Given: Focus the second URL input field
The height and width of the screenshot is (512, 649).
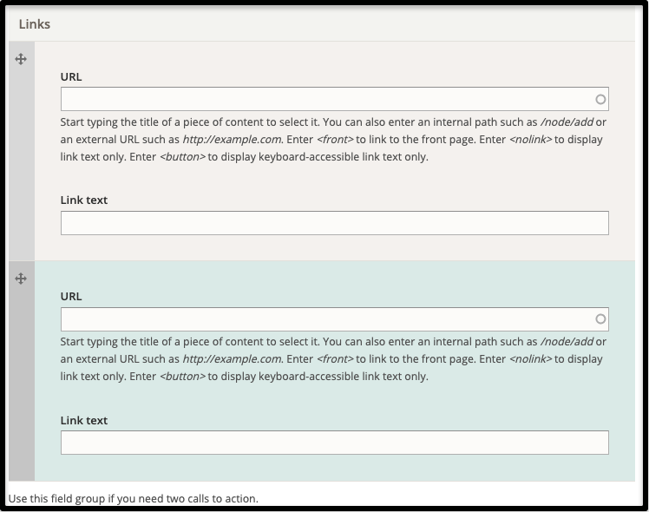Looking at the screenshot, I should (x=334, y=319).
